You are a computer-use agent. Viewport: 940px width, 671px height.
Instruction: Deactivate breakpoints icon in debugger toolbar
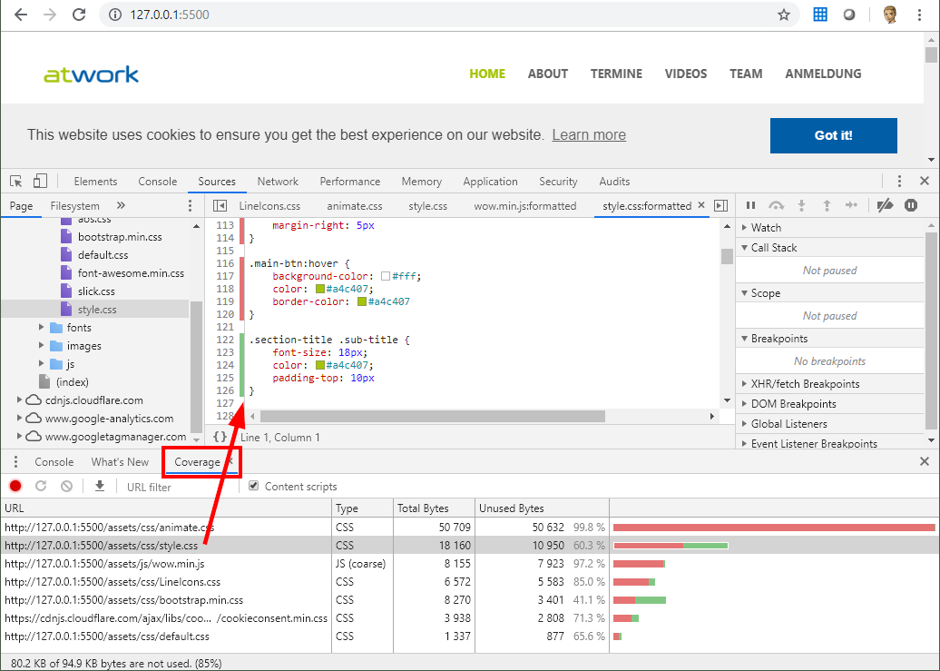[x=885, y=206]
